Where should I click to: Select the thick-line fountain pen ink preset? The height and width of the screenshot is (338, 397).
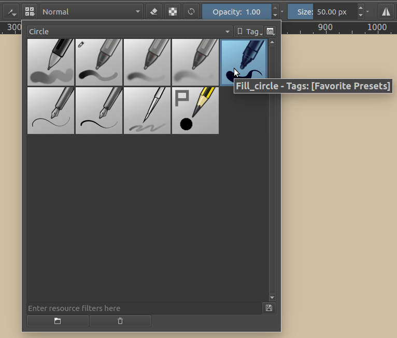(x=99, y=111)
